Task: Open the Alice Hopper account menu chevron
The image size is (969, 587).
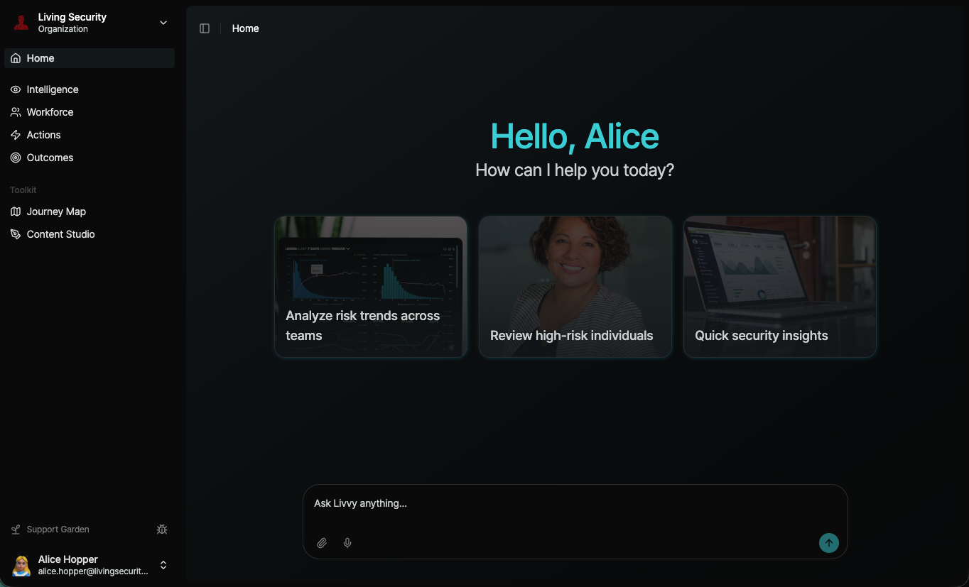Action: pyautogui.click(x=163, y=565)
